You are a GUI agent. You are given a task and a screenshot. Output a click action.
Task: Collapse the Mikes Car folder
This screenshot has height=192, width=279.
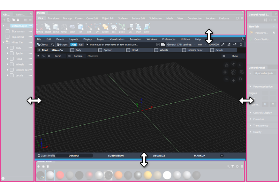tap(3, 42)
